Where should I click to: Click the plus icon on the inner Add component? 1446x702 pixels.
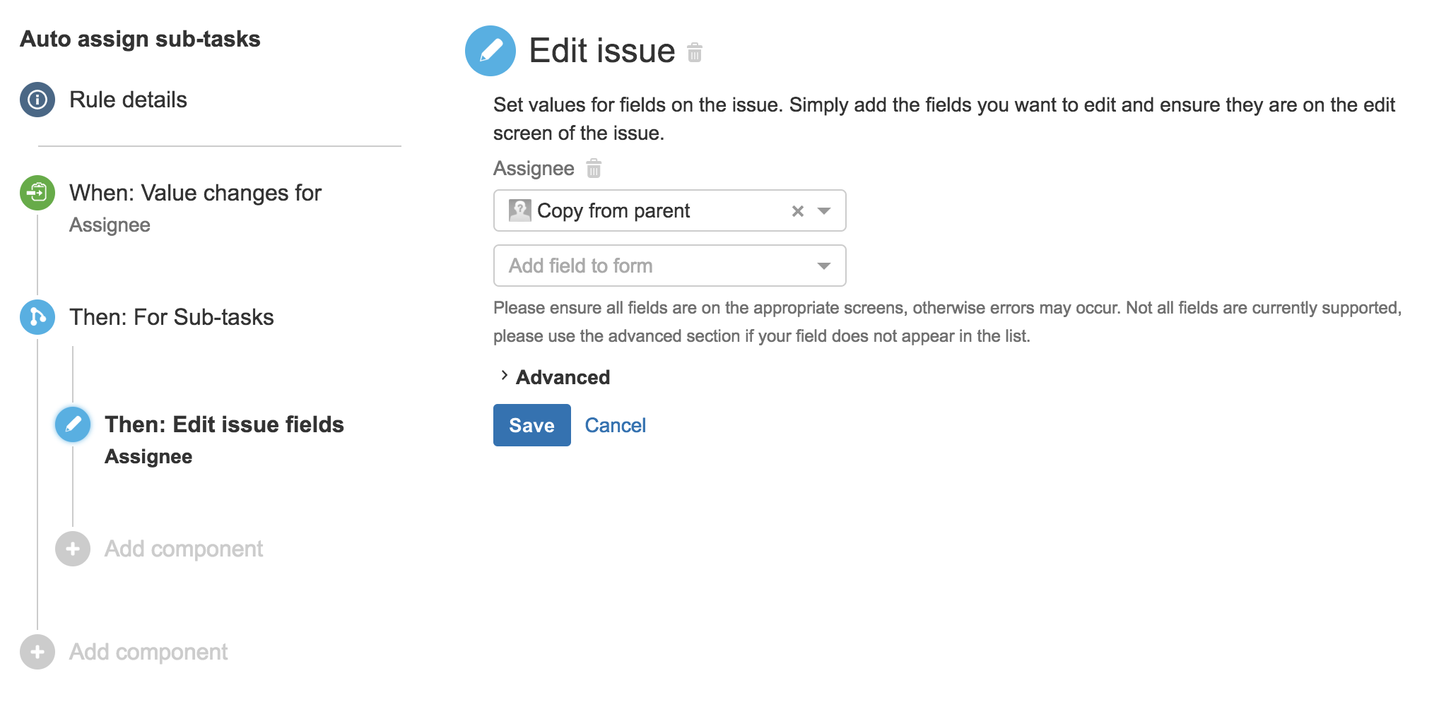[x=72, y=548]
